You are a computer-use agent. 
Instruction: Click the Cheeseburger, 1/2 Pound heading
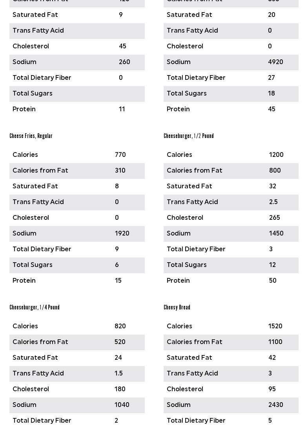point(189,136)
